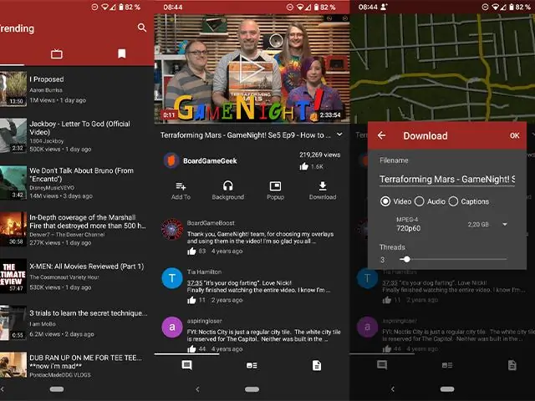Open the MPEG-4 720p60 quality dropdown

click(x=505, y=225)
